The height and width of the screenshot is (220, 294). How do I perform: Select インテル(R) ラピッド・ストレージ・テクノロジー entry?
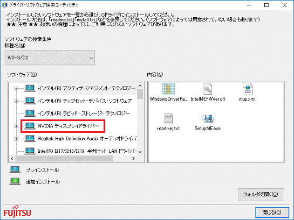point(84,113)
